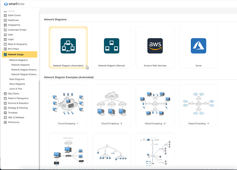Click the Wireframes category icon
Viewport: 237px width, 170px height.
[x=5, y=122]
